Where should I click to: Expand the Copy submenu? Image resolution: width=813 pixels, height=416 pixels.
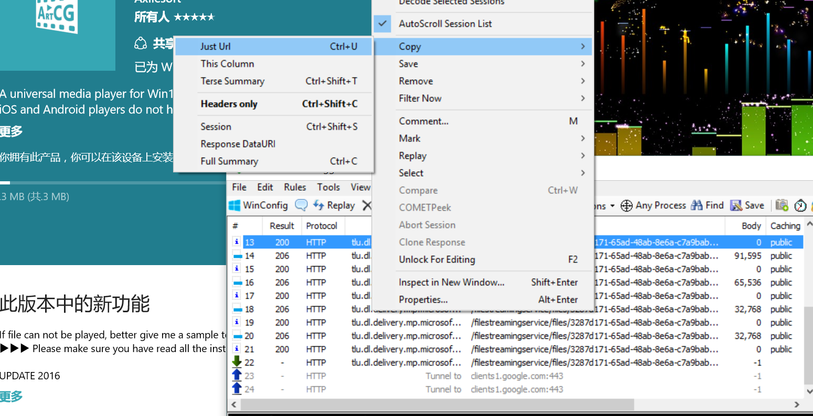(x=483, y=47)
